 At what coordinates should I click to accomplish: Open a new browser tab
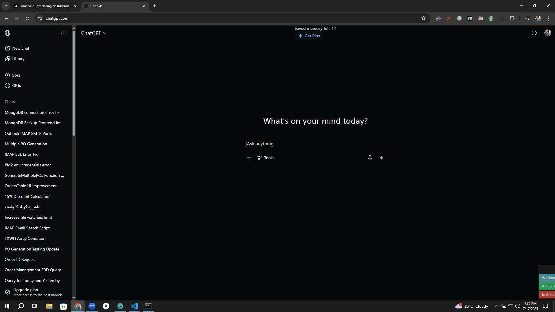click(x=155, y=6)
